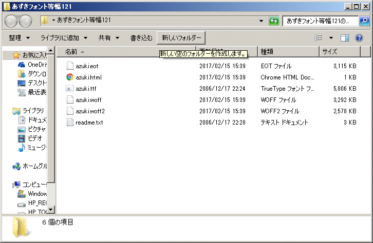Click the OneDrive cloud icon
Viewport: 373px width, 243px height.
[22, 65]
